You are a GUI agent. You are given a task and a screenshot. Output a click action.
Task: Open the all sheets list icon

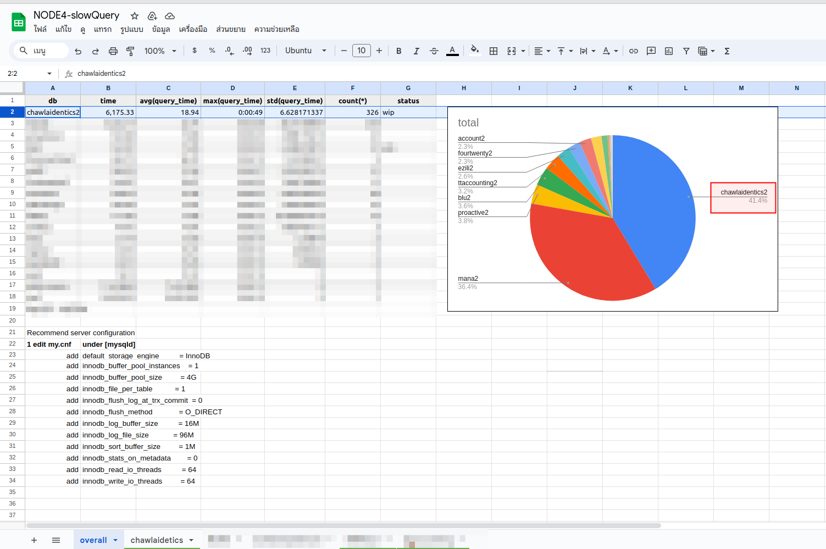pos(56,540)
